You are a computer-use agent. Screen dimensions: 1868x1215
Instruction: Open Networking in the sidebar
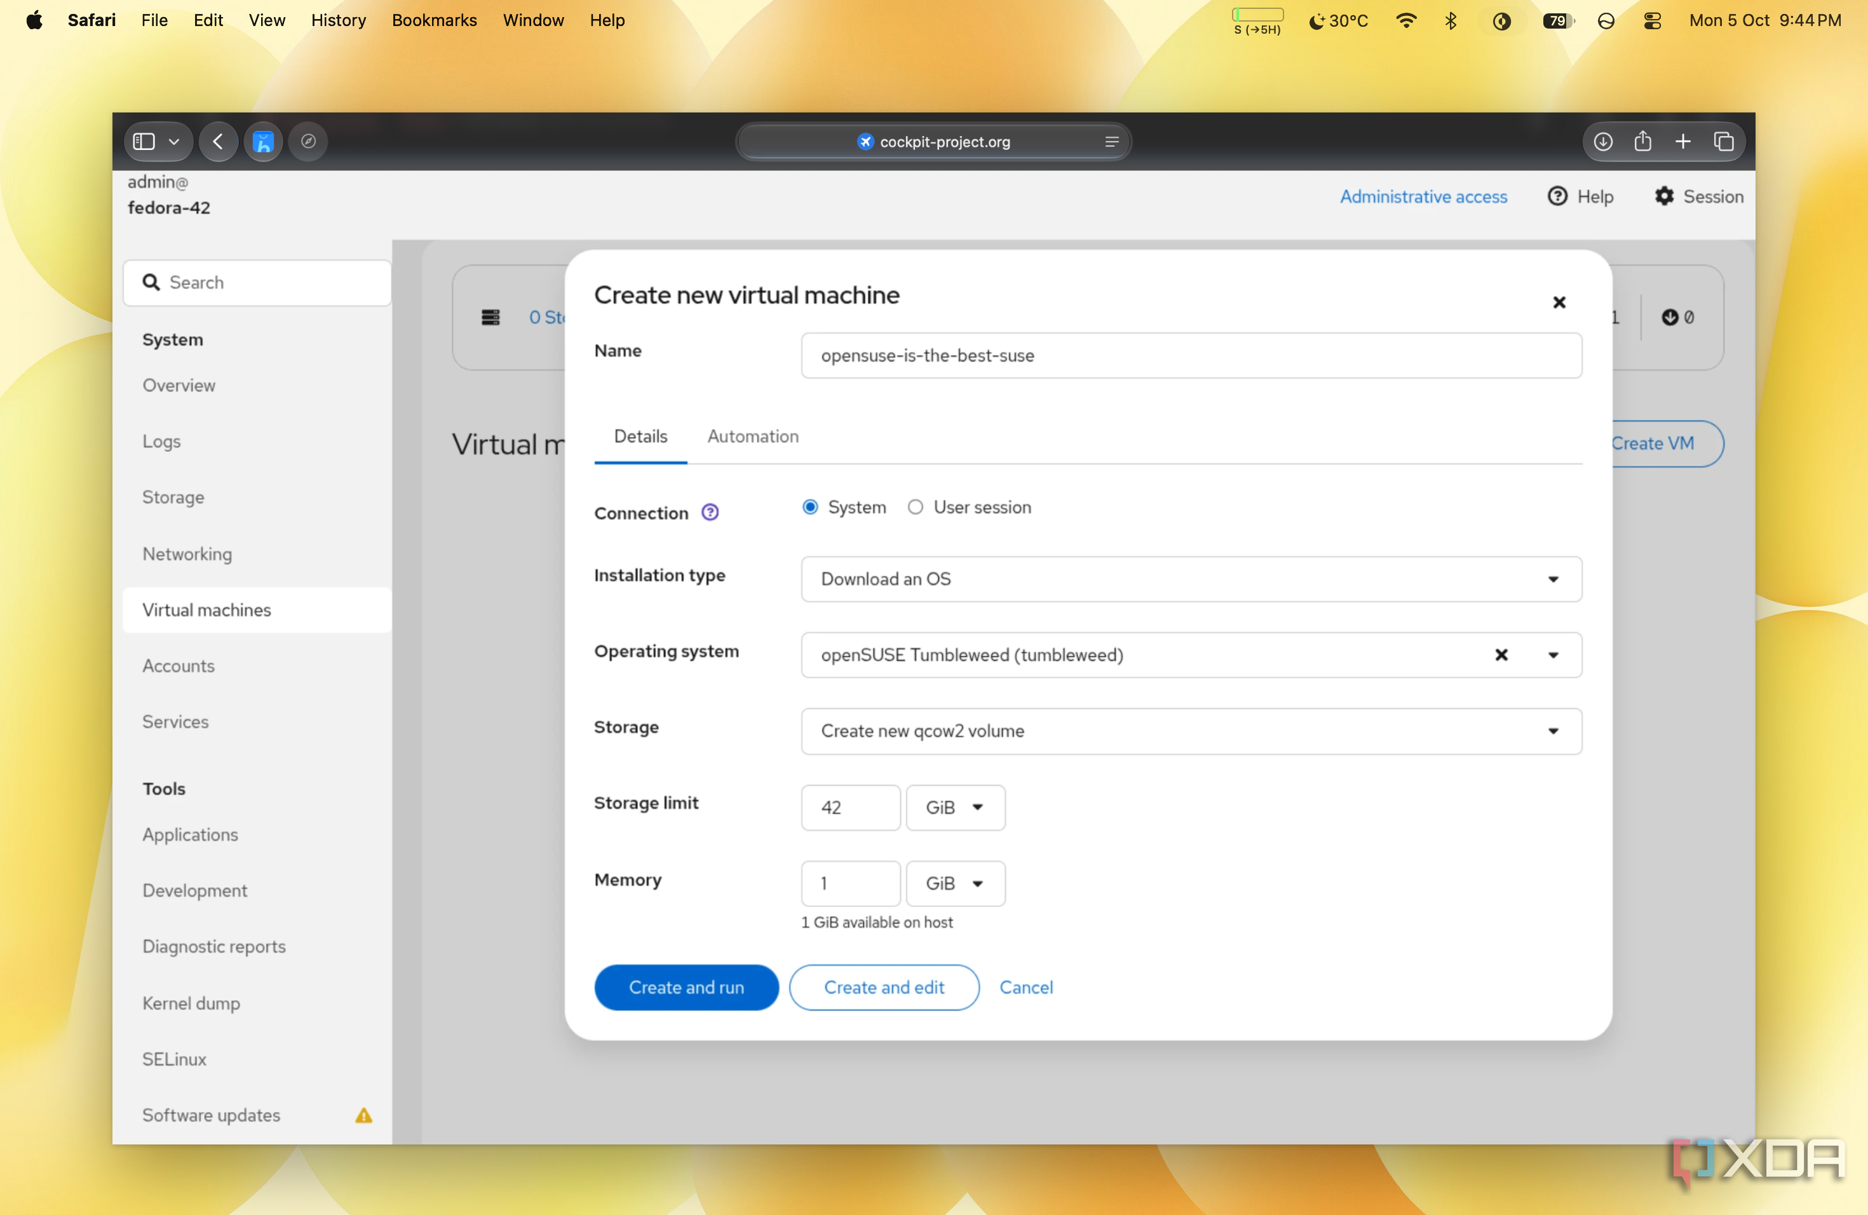point(187,554)
